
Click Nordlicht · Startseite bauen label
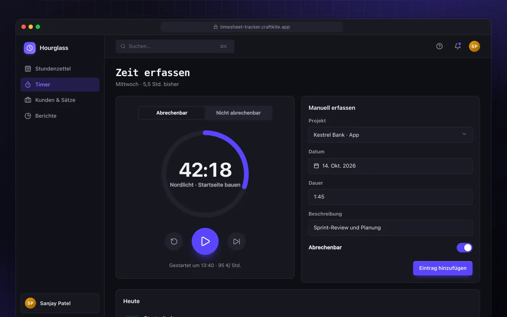tap(205, 185)
